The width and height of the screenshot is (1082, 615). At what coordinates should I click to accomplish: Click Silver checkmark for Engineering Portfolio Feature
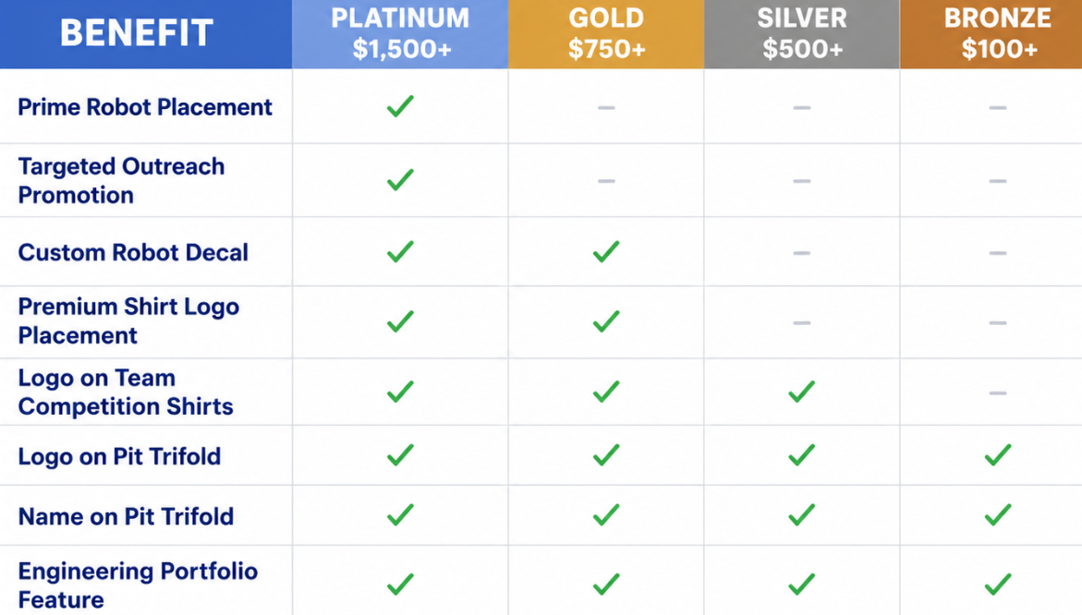(x=801, y=585)
